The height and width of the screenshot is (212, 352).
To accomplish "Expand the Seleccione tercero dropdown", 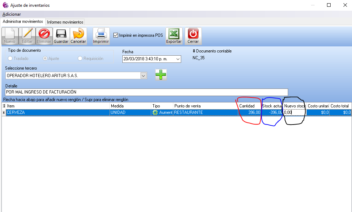I will pos(143,76).
